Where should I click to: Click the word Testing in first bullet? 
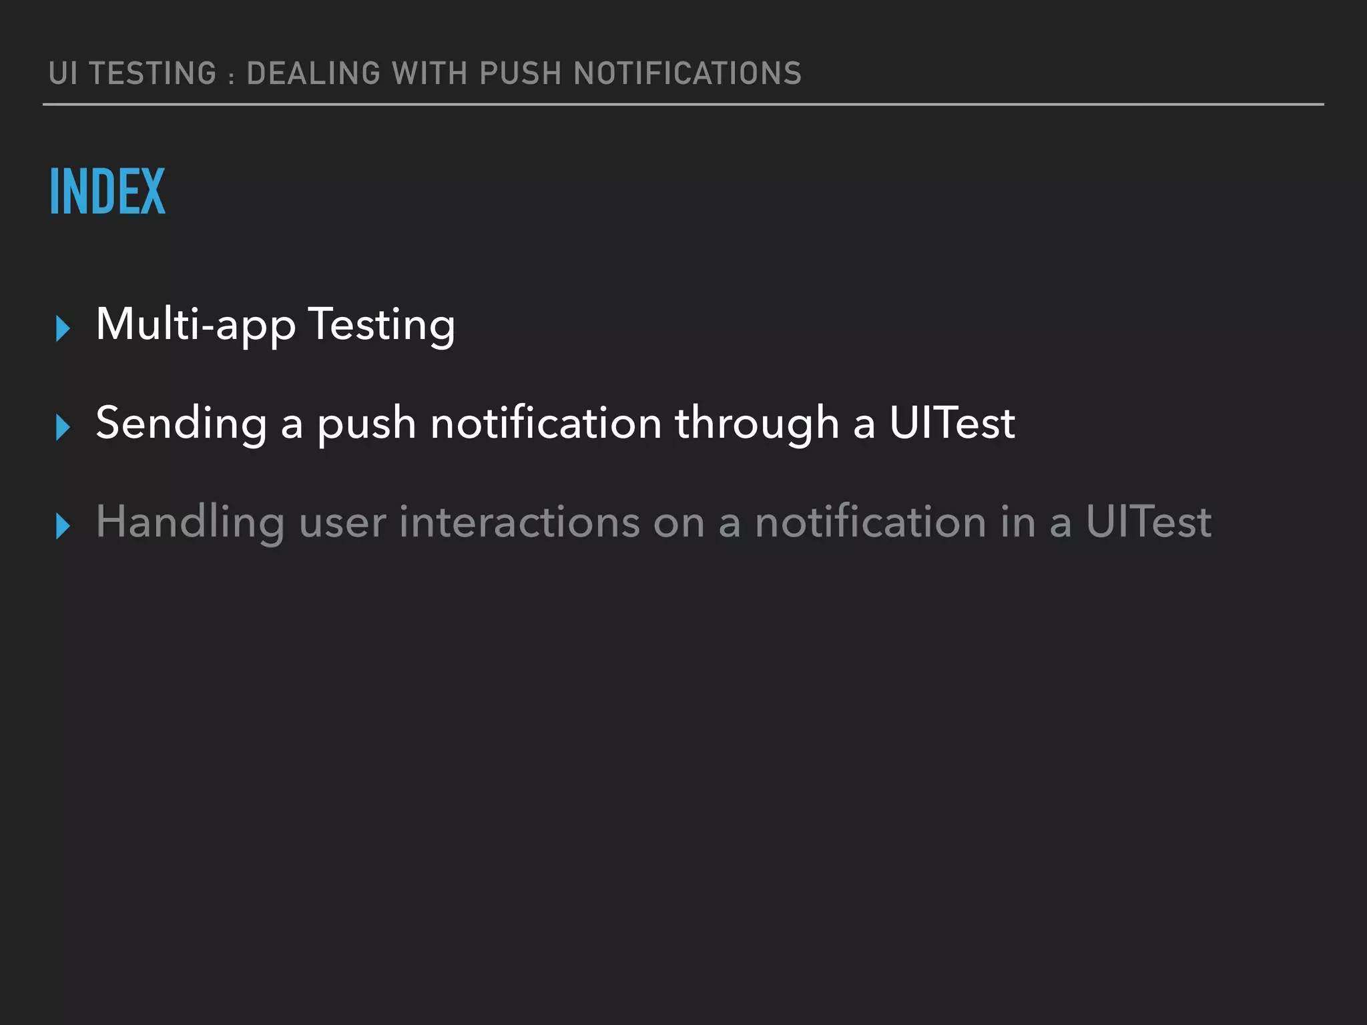click(x=382, y=325)
